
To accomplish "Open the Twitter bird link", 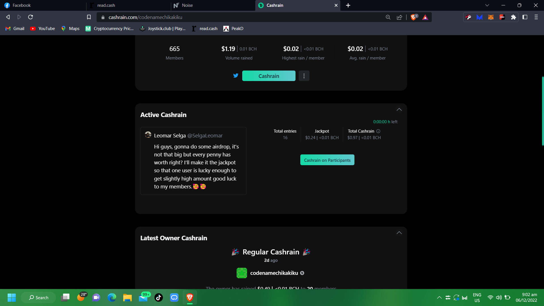I will click(236, 76).
